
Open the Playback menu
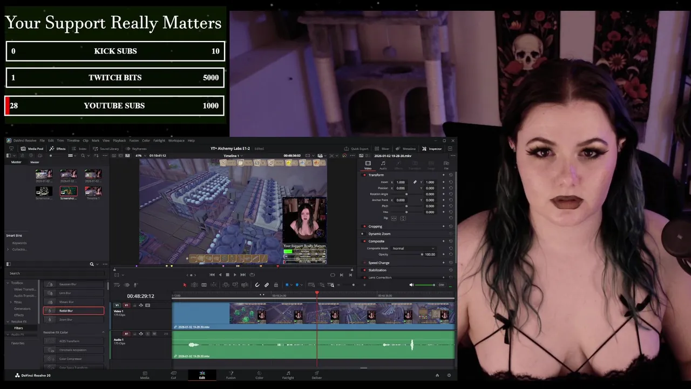pos(119,140)
